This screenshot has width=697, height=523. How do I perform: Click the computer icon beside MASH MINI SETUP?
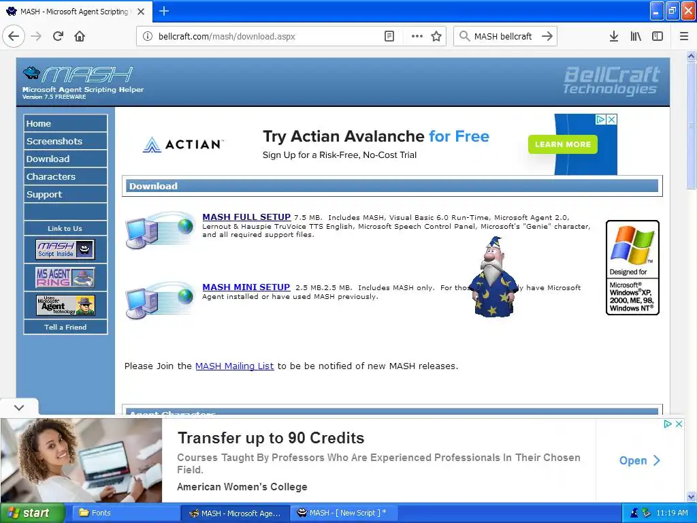(x=159, y=300)
